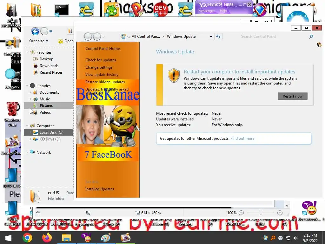Select Local Disk (C:) in the tree

(49, 132)
